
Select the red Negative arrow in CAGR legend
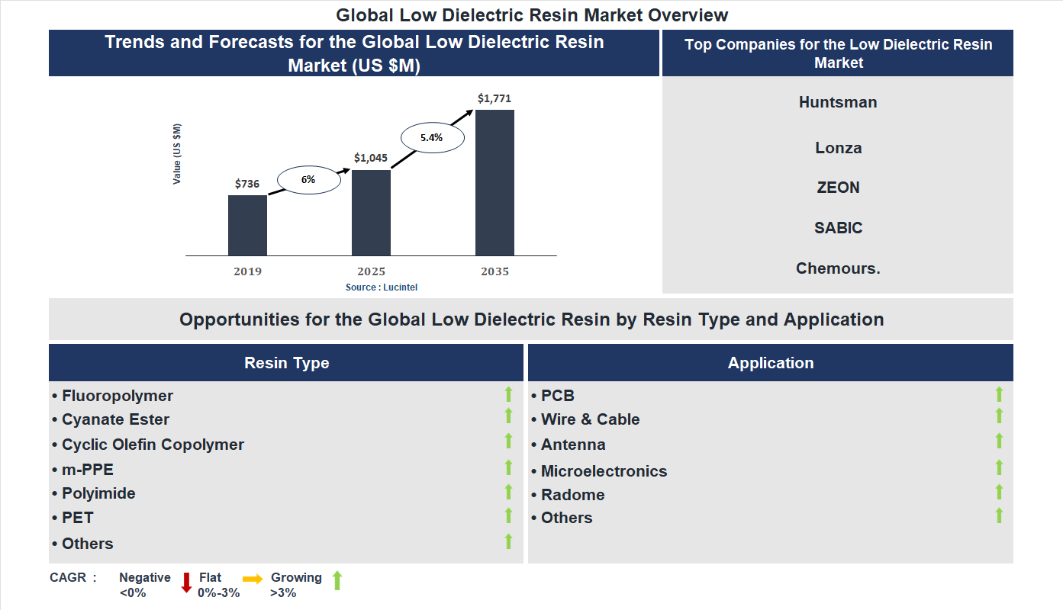click(185, 583)
